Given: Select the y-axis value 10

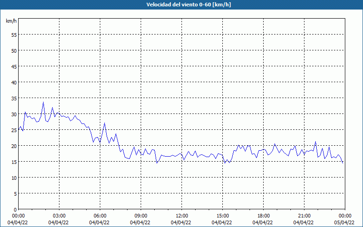Looking at the screenshot, I should (14, 178).
